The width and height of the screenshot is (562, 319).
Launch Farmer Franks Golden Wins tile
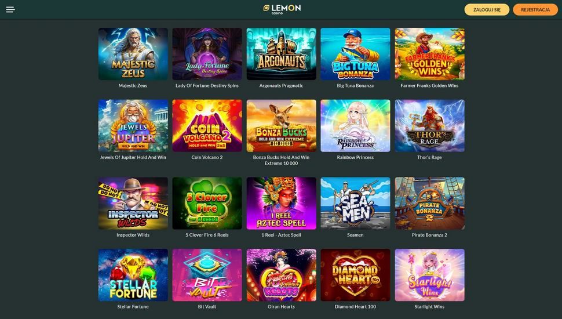(429, 54)
